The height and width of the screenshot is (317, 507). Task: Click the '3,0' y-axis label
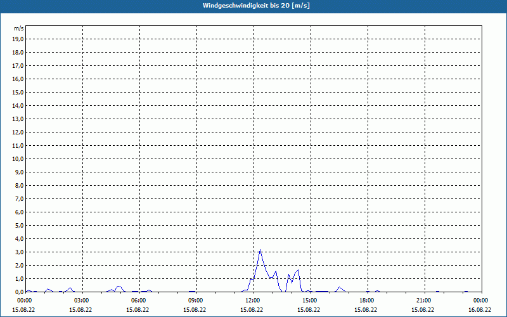point(19,252)
